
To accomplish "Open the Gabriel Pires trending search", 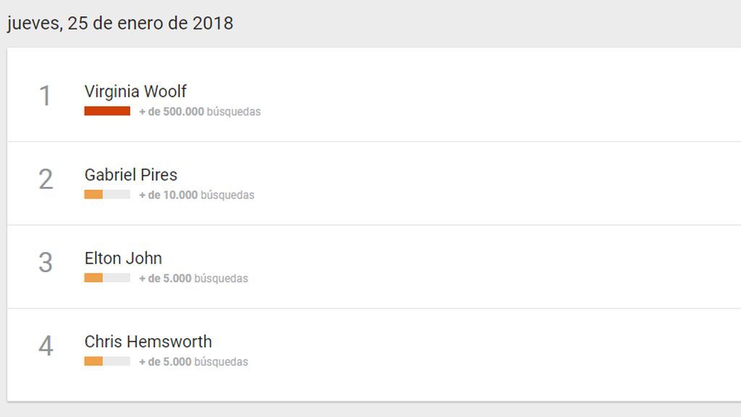I will [x=131, y=174].
